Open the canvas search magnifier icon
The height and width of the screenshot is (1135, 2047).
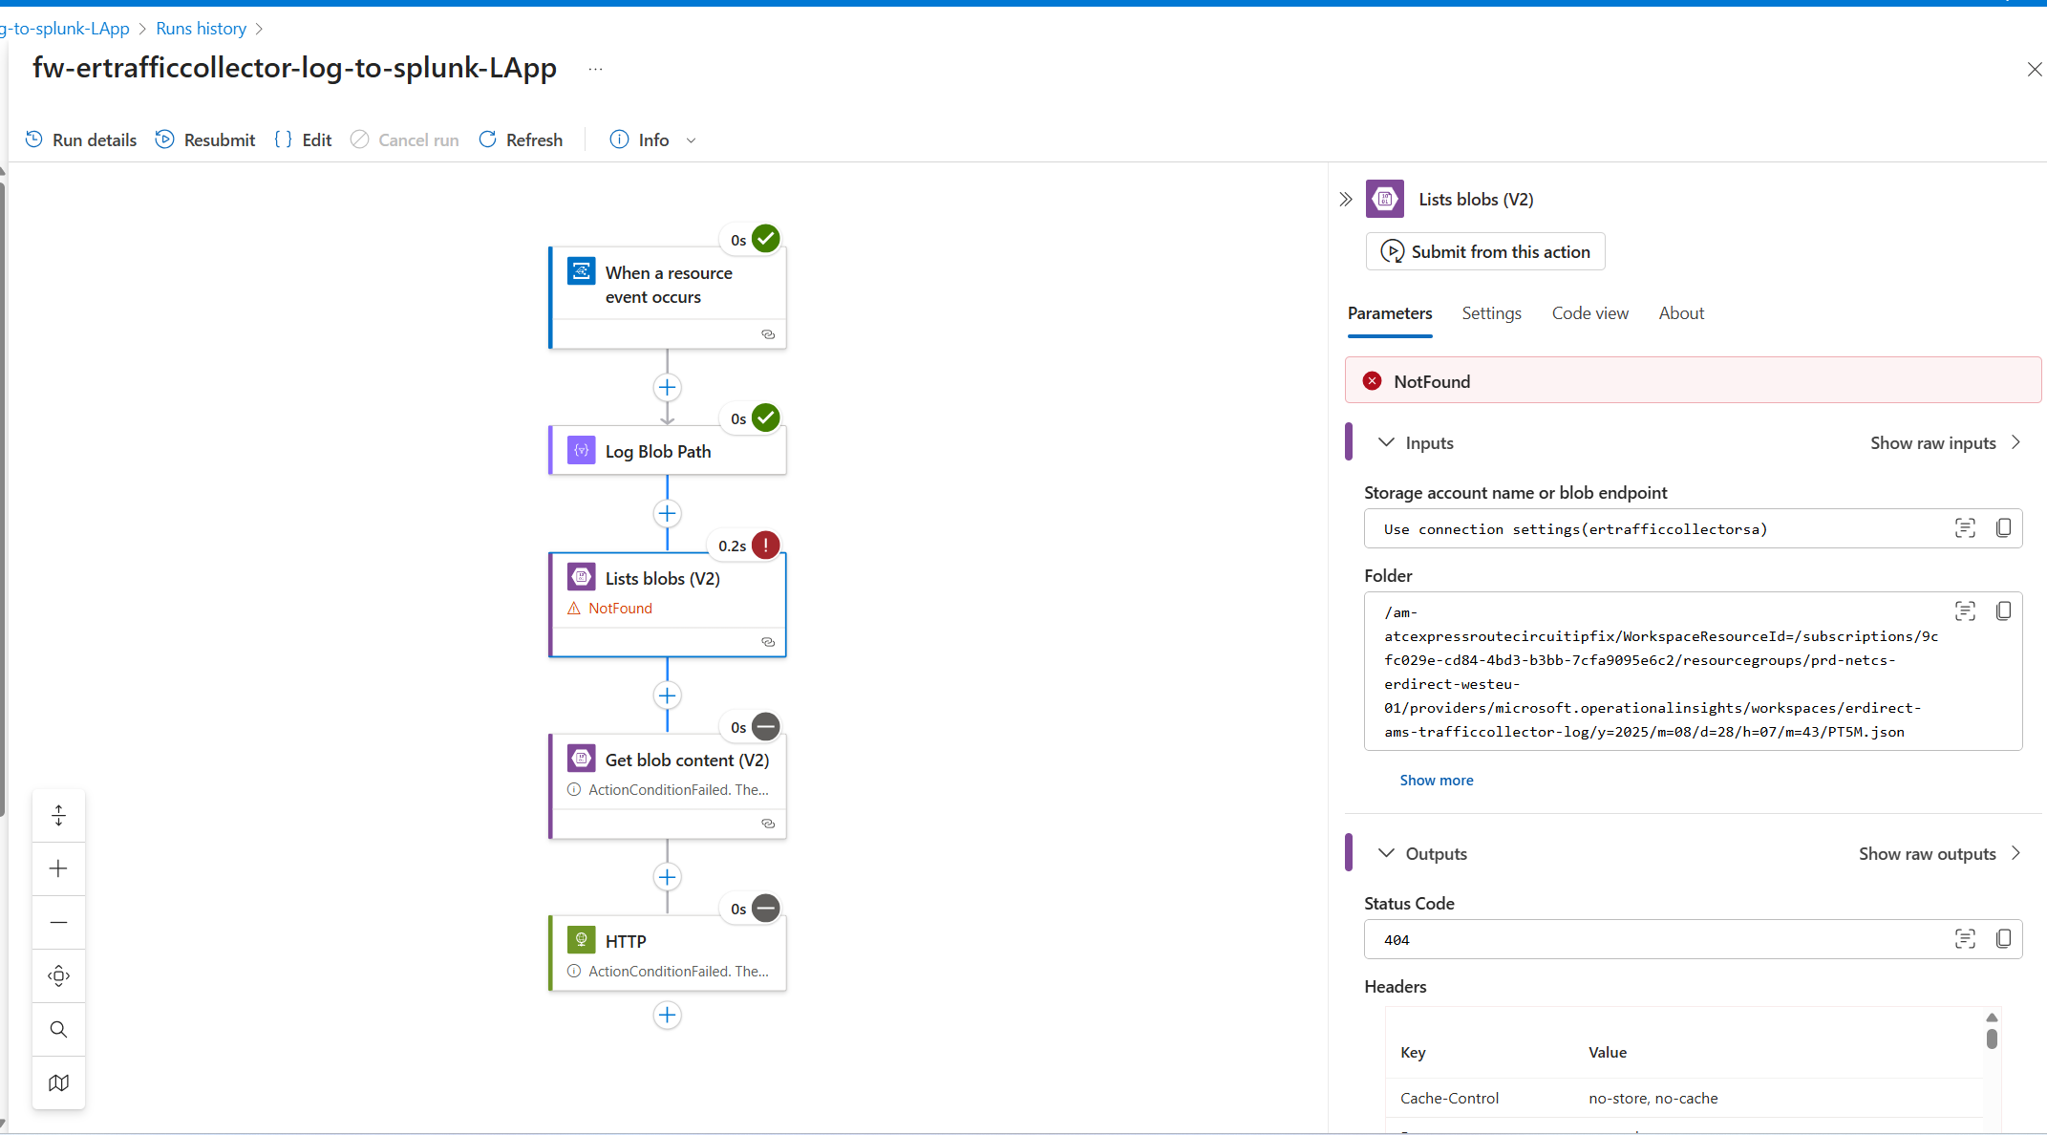(58, 1029)
